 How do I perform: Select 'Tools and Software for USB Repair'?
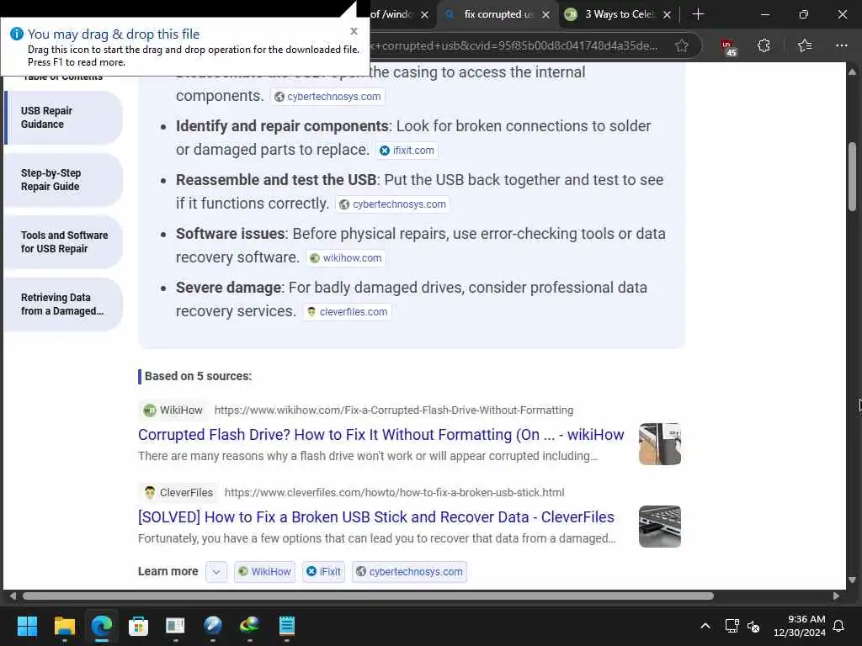63,241
